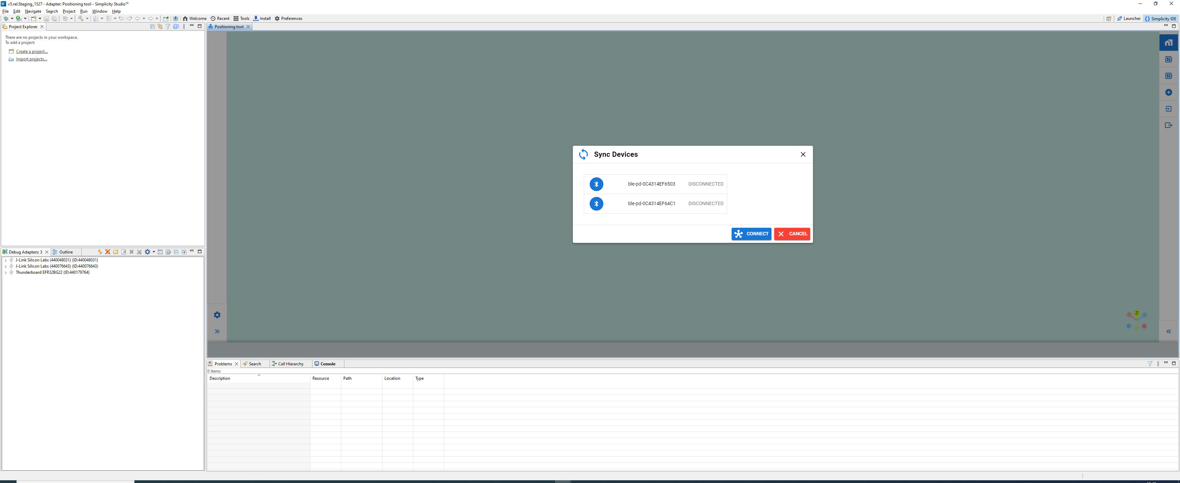
Task: Expand left panel with double chevron
Action: 217,331
